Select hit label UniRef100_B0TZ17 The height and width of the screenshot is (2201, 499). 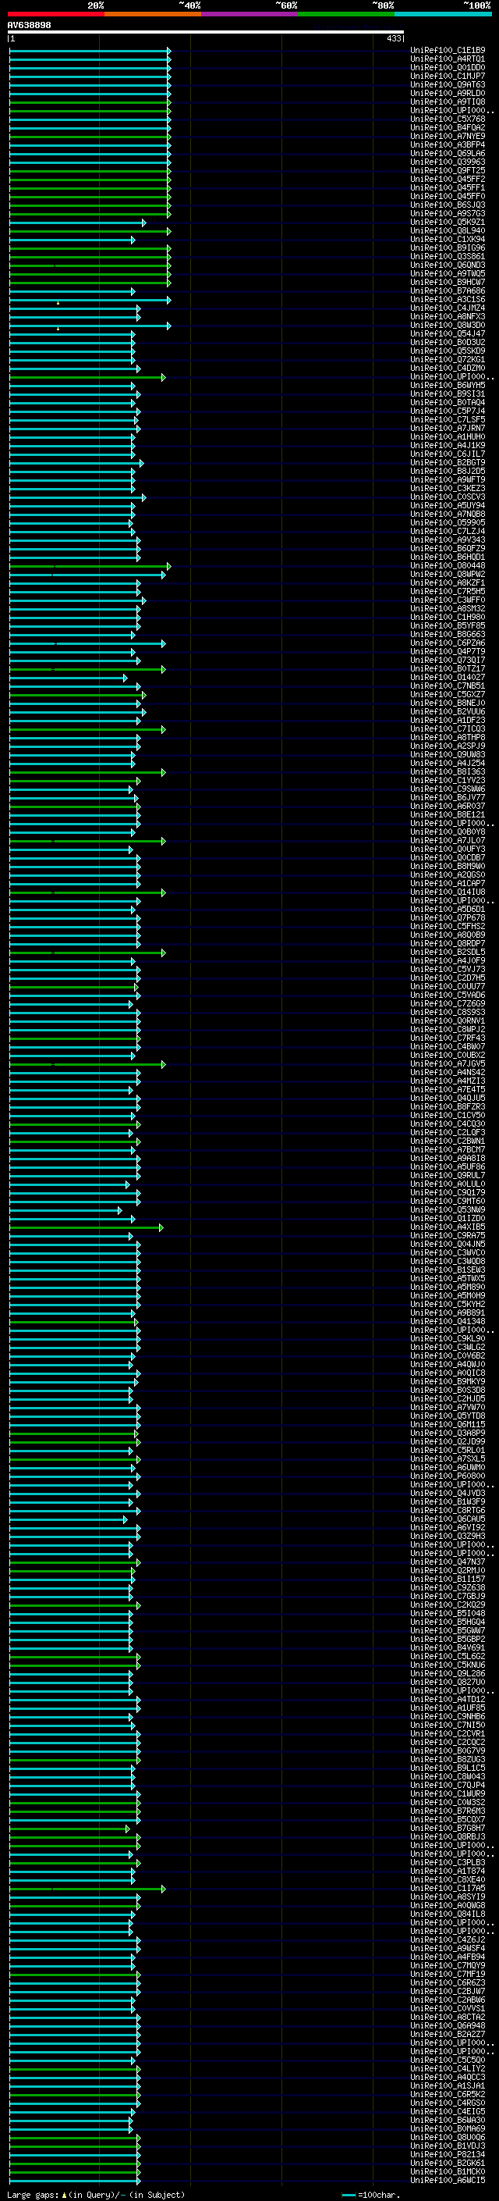click(448, 668)
